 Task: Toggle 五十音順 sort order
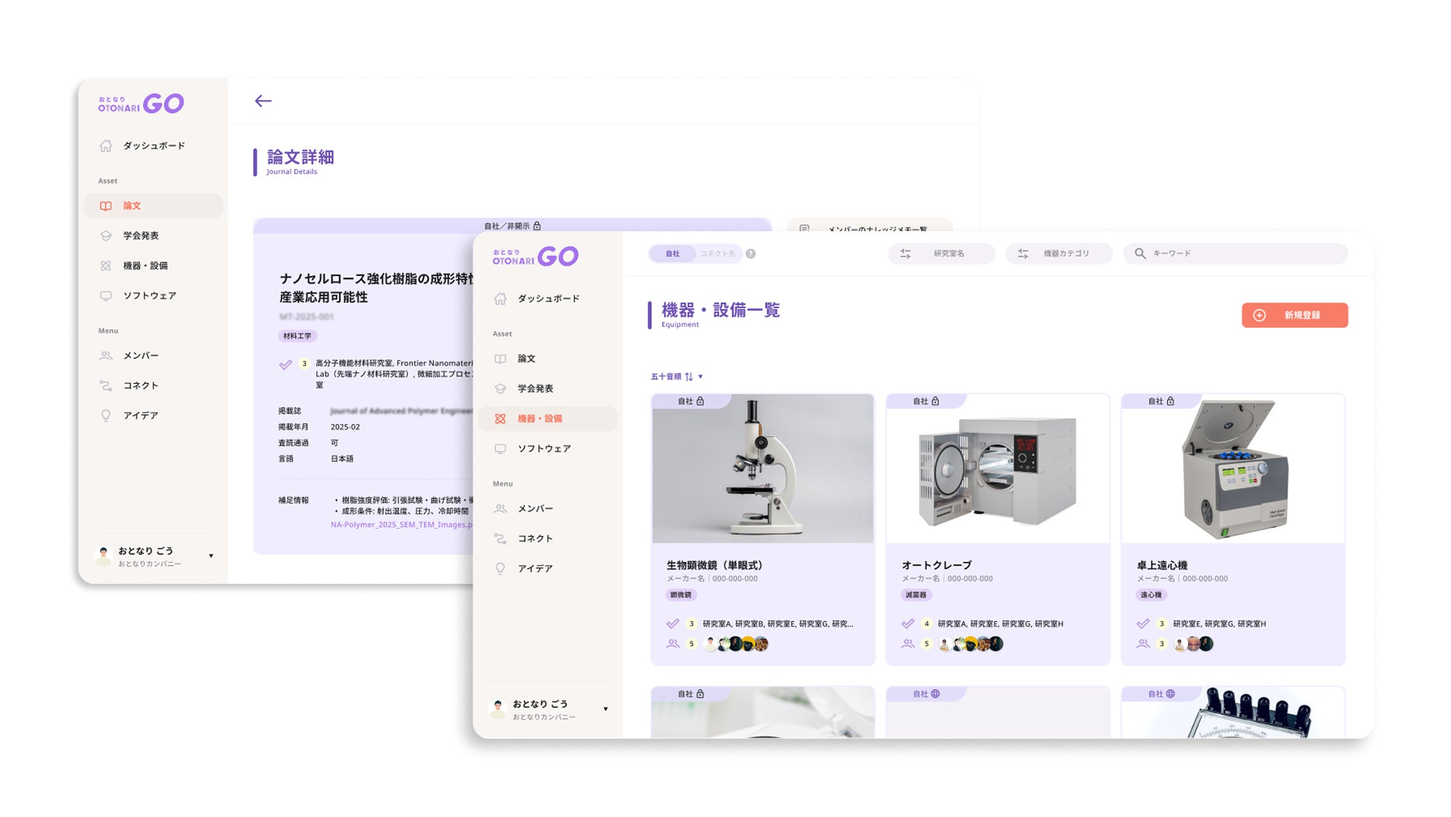[x=689, y=377]
